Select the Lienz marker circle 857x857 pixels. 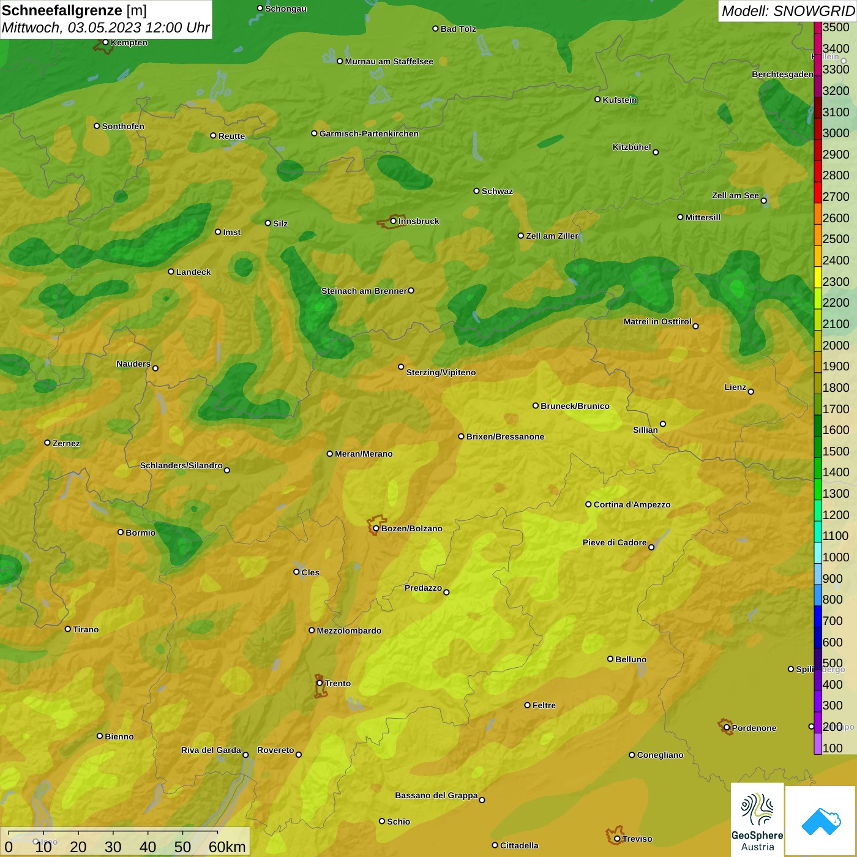coord(751,392)
